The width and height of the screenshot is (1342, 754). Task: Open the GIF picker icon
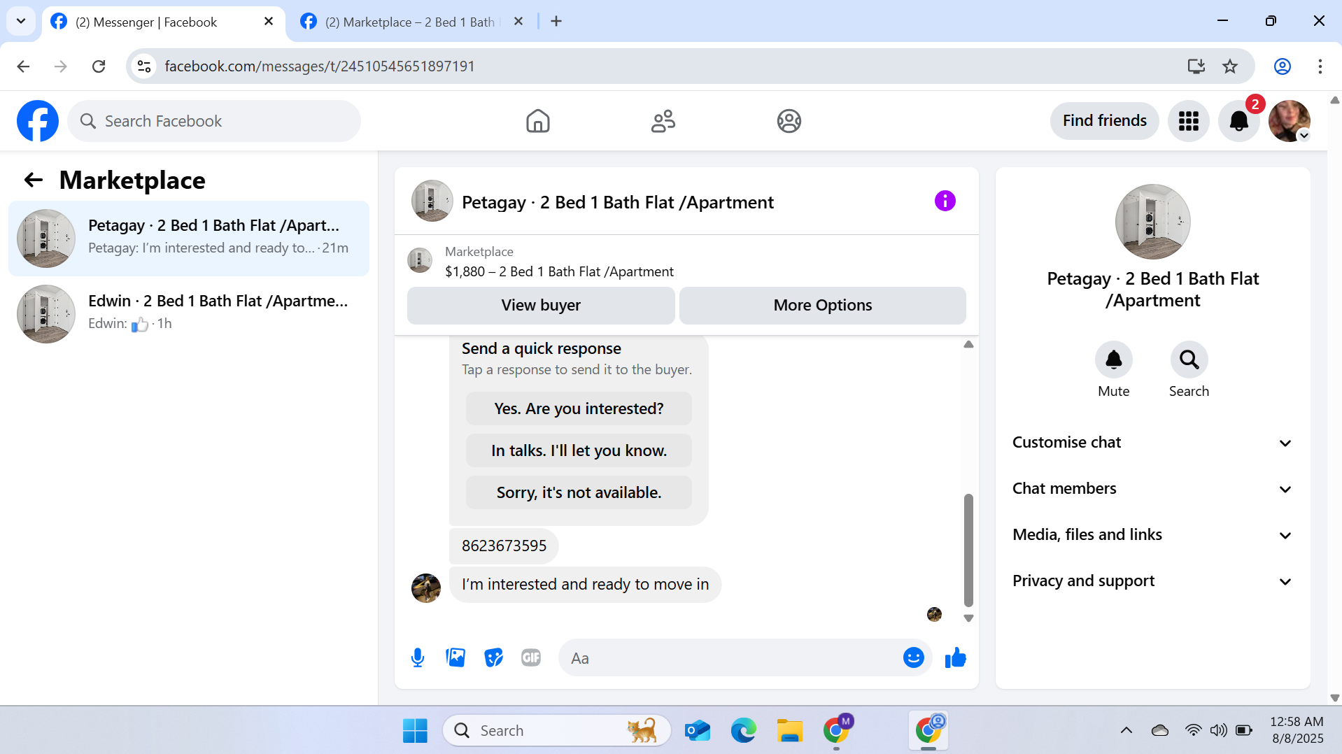point(531,657)
